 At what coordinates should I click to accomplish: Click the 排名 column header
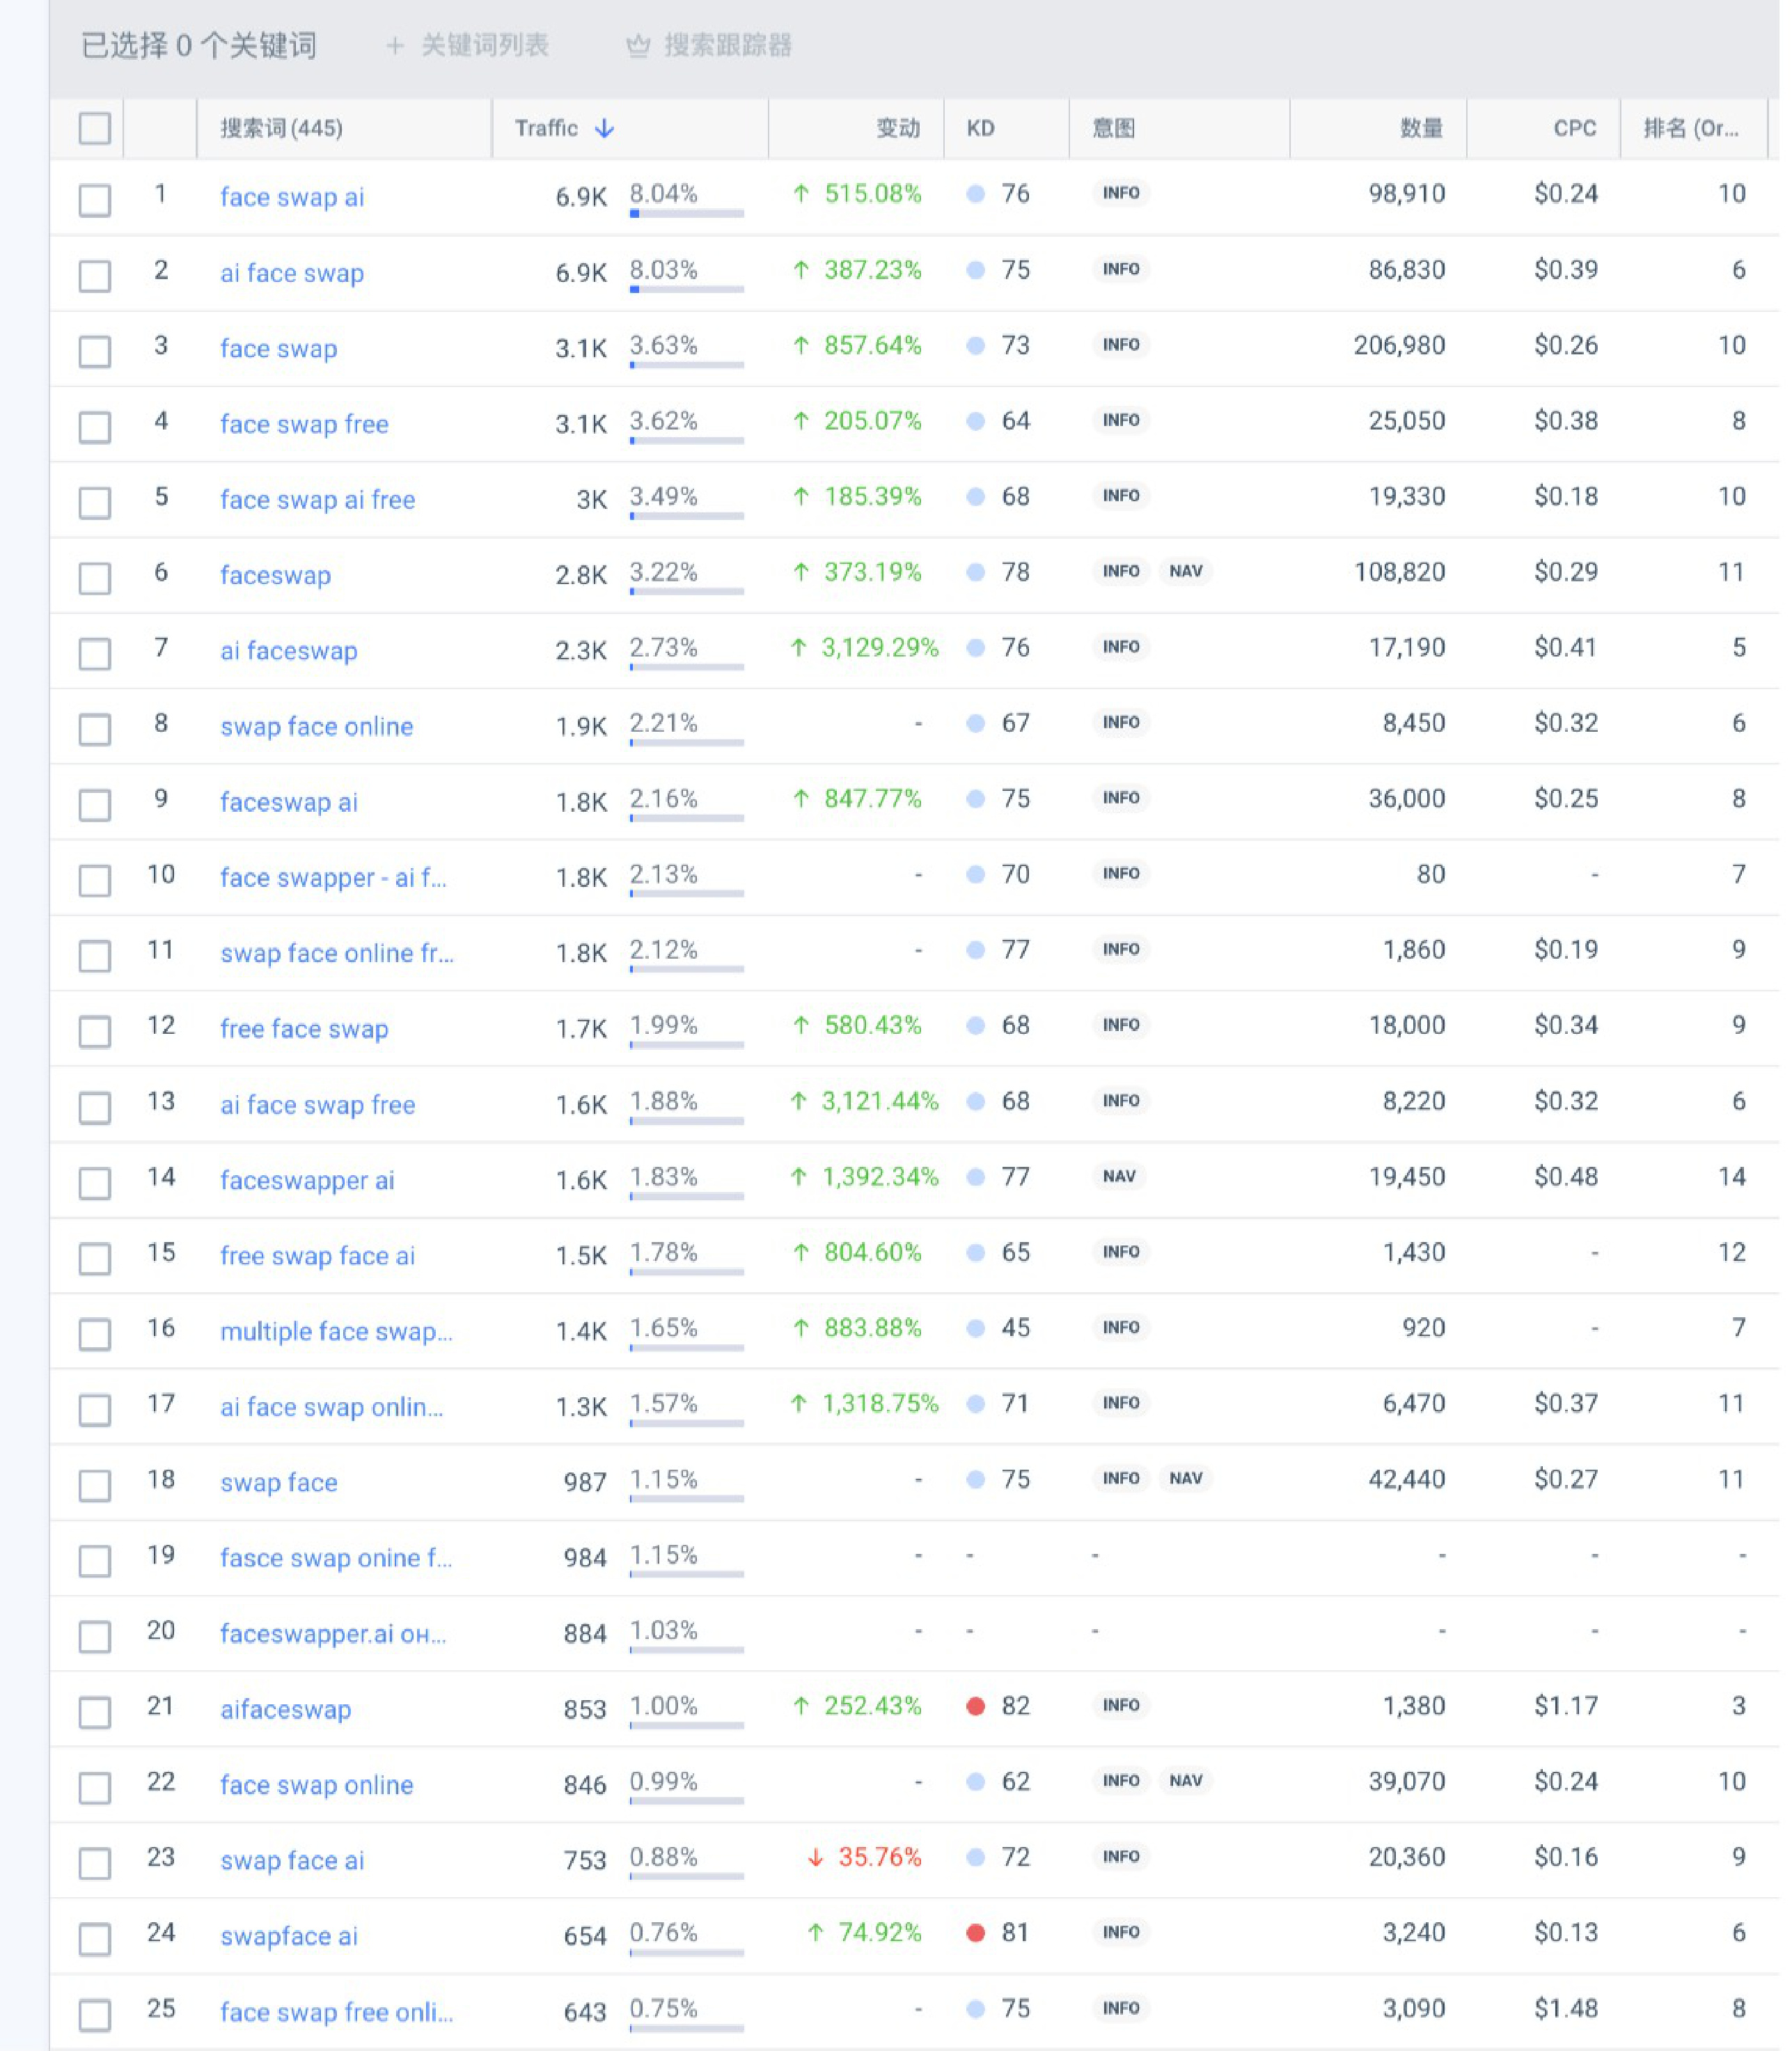(1690, 129)
